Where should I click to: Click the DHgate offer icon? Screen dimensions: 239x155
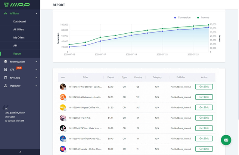pyautogui.click(x=62, y=107)
